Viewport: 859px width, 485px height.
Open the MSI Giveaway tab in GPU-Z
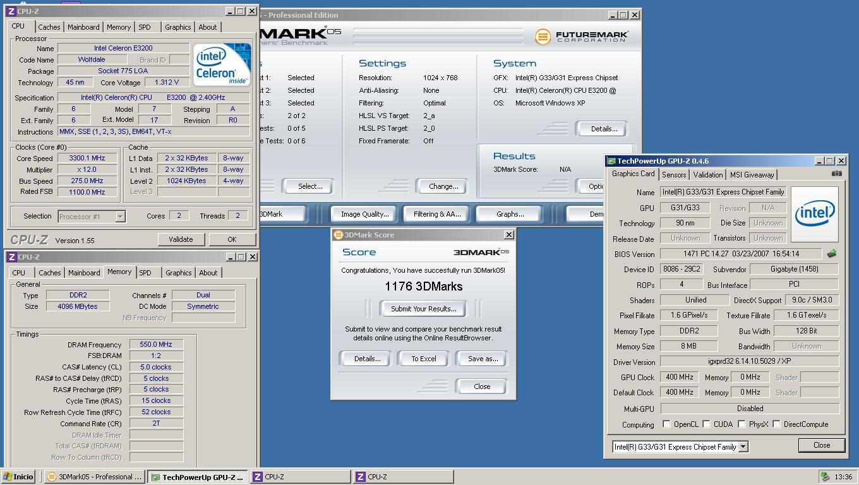click(x=752, y=175)
